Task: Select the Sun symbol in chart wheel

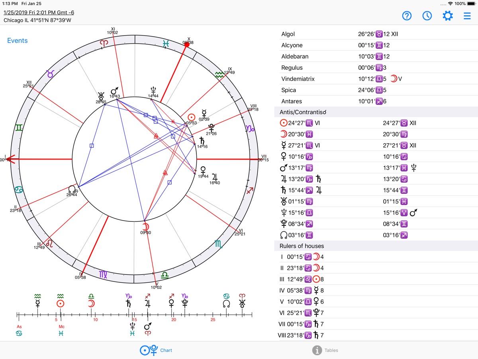Action: [192, 117]
